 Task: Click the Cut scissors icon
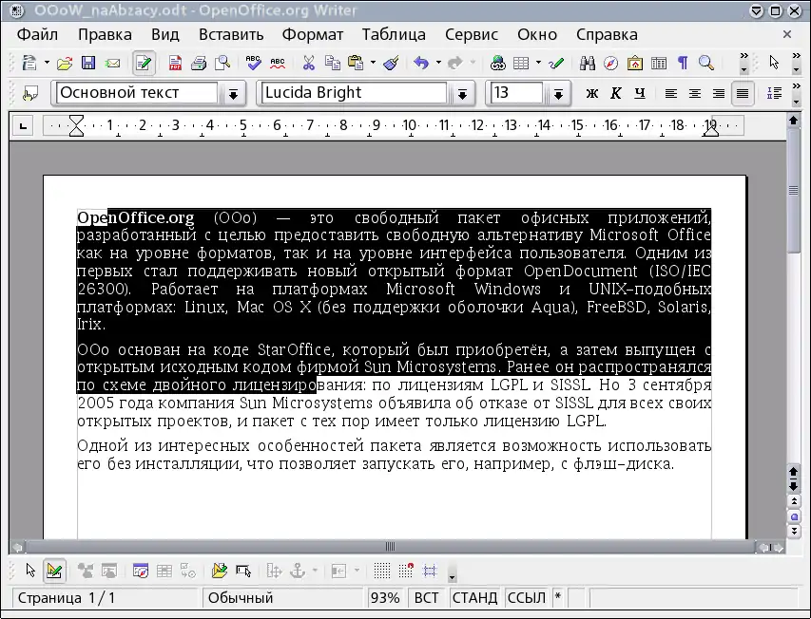tap(308, 64)
